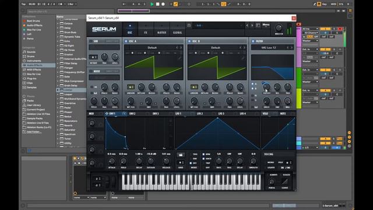The width and height of the screenshot is (373, 210).
Task: Open OSC A wavetable Default menu
Action: pos(152,48)
